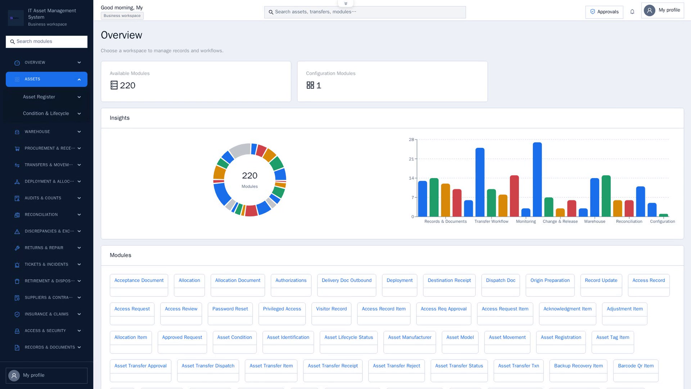Click the tallest blue Monitoring chart bar

click(x=537, y=179)
